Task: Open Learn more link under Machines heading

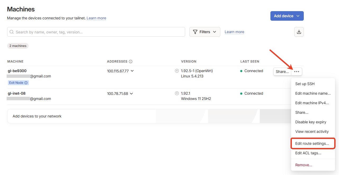Action: (x=96, y=18)
